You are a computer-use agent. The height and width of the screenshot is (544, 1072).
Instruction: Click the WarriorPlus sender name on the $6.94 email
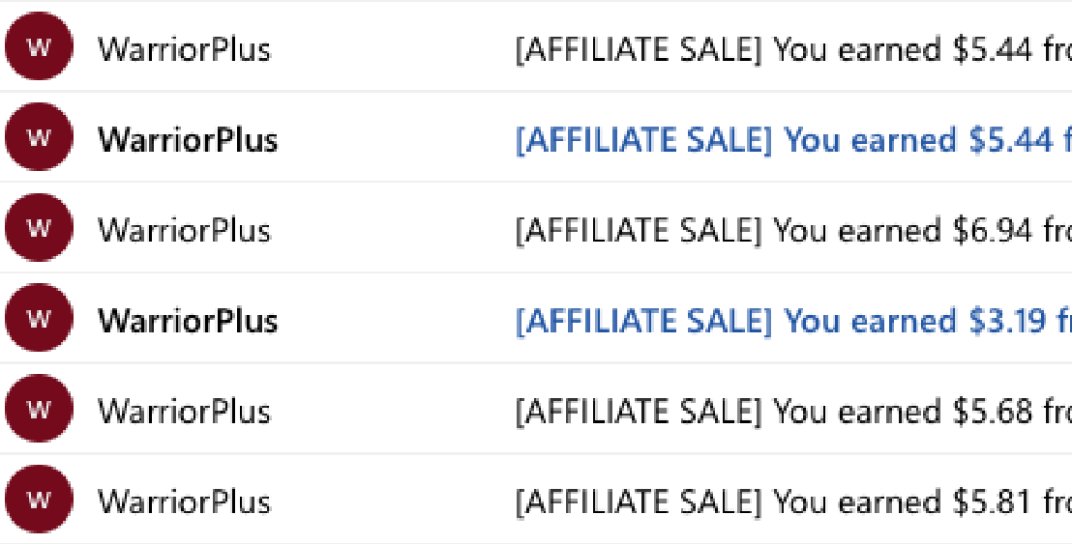click(185, 231)
